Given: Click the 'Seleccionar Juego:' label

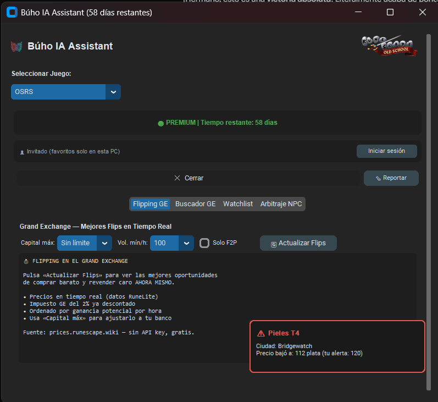Looking at the screenshot, I should tap(41, 74).
